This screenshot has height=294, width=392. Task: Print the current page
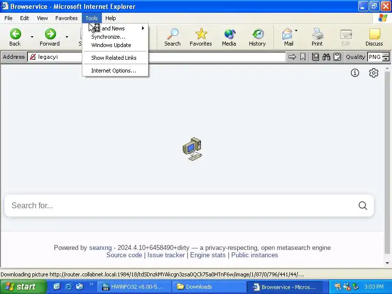click(317, 37)
